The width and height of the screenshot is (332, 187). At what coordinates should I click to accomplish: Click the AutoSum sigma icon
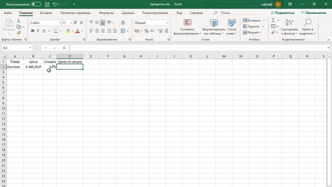273,20
